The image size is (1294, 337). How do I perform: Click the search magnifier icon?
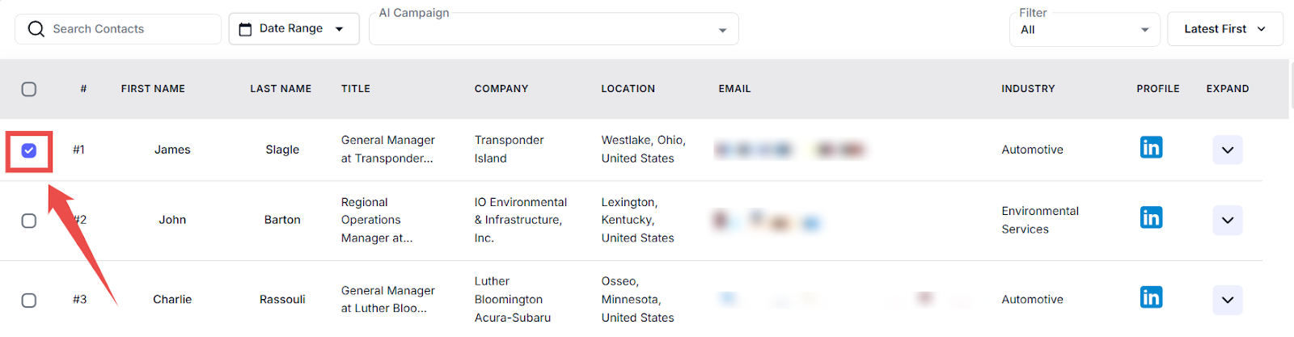36,29
